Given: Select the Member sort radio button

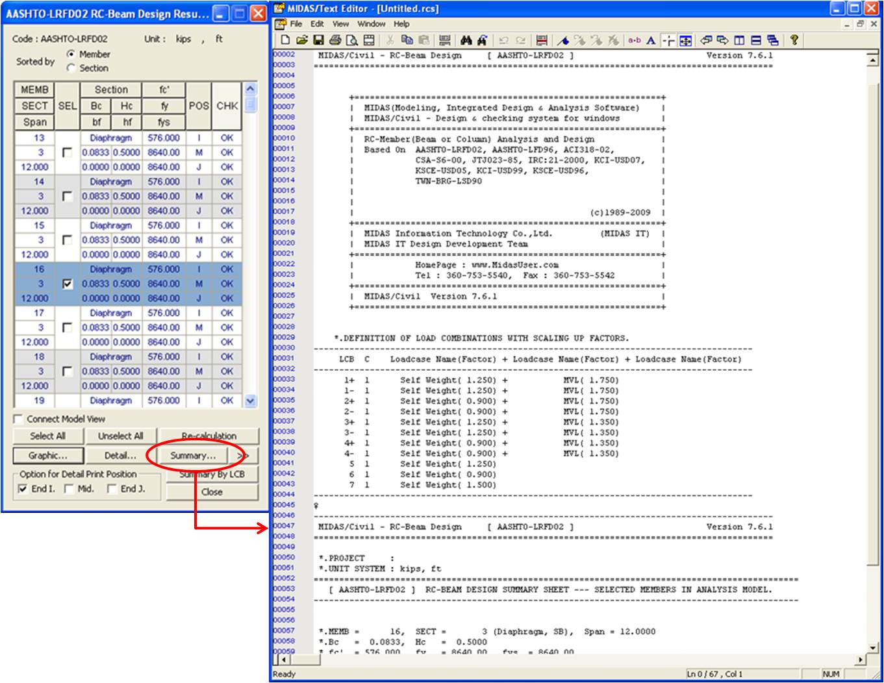Looking at the screenshot, I should [71, 54].
